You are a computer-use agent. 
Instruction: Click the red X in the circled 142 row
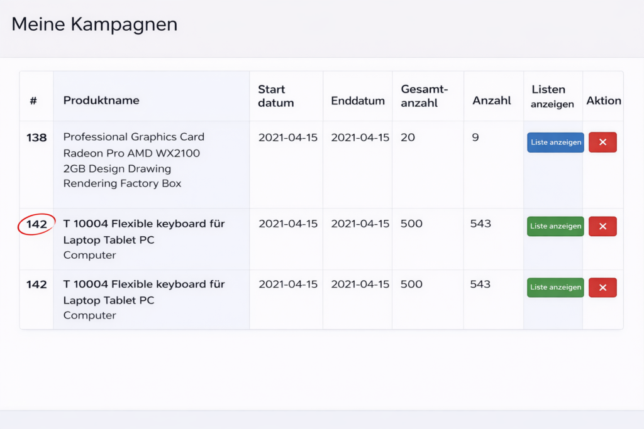(602, 226)
